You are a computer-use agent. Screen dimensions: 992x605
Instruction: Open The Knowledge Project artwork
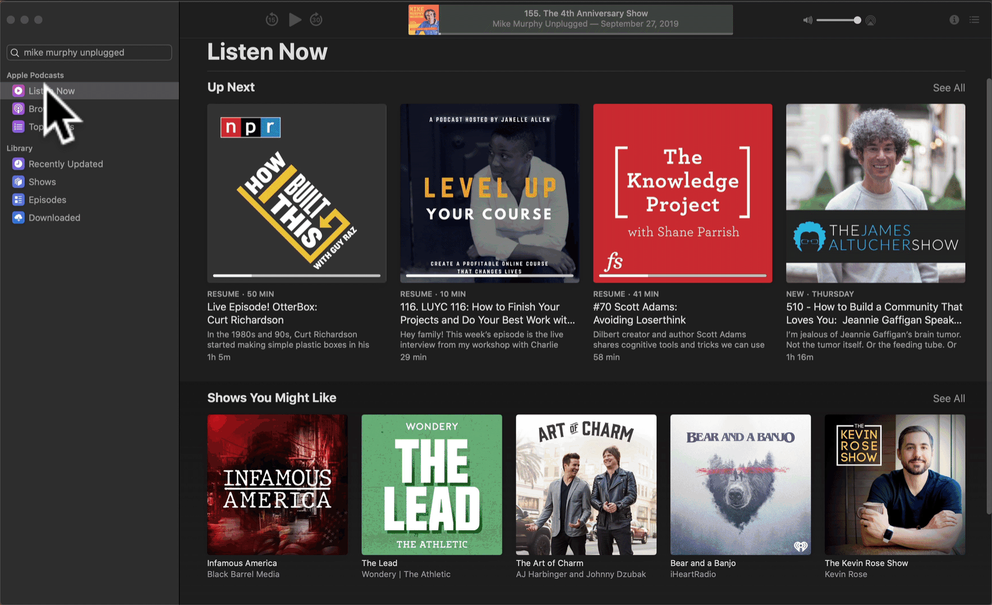pyautogui.click(x=683, y=193)
